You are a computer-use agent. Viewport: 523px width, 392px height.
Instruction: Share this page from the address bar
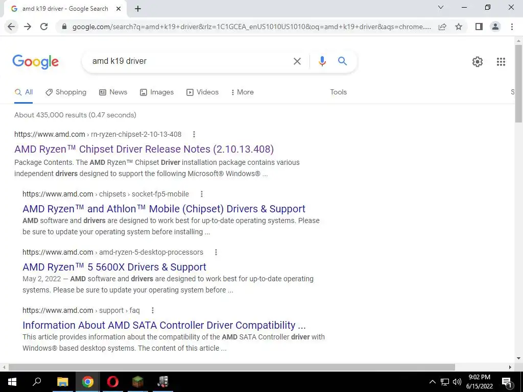point(442,27)
